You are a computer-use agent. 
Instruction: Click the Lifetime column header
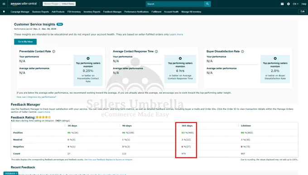pos(246,126)
